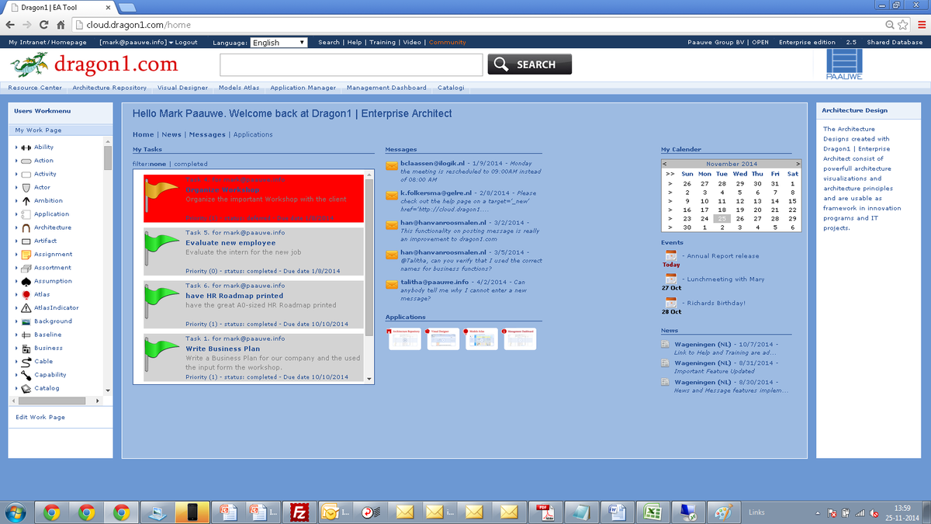Expand the Catalog tree node arrow
The width and height of the screenshot is (931, 524).
pos(16,388)
